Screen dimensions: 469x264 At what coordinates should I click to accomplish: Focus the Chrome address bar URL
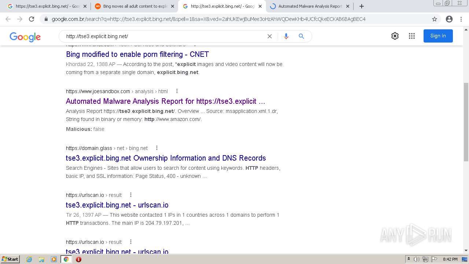(208, 19)
